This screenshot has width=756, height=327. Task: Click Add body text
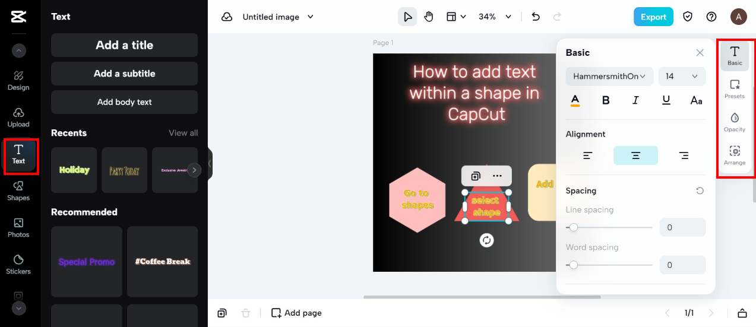click(124, 102)
